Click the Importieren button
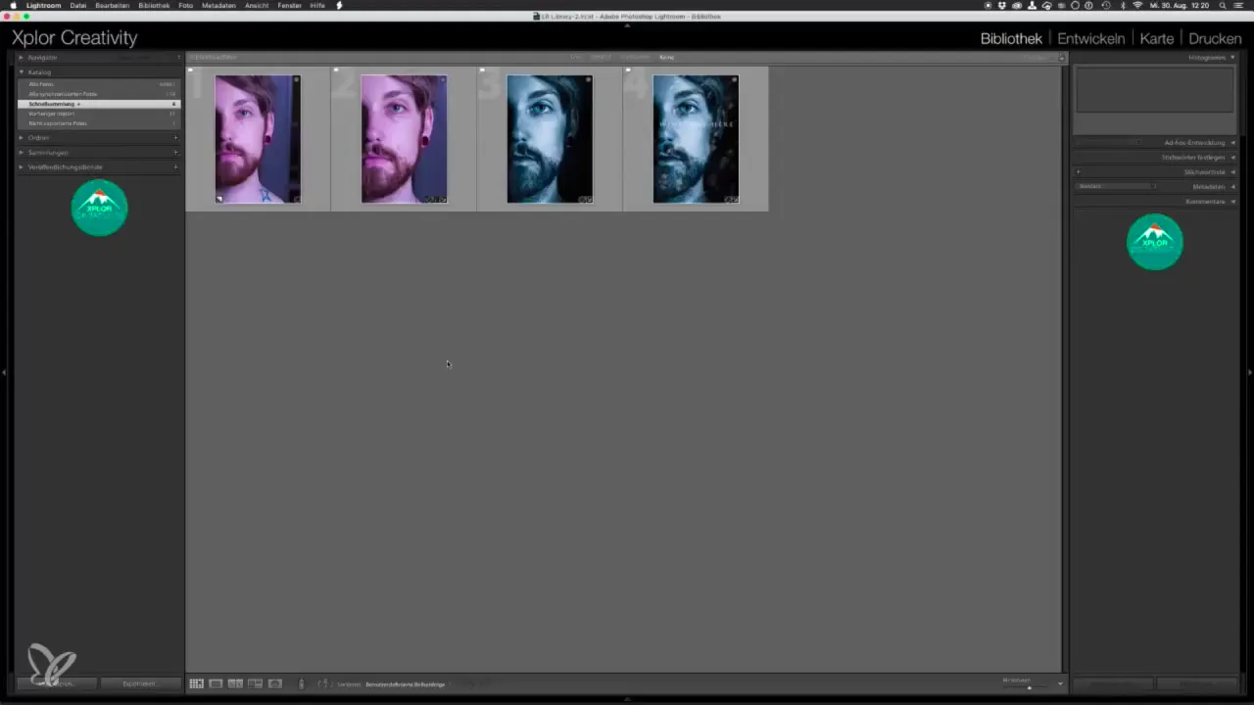This screenshot has height=705, width=1254. click(57, 683)
